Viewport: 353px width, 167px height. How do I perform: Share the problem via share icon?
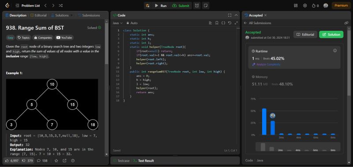click(x=64, y=161)
